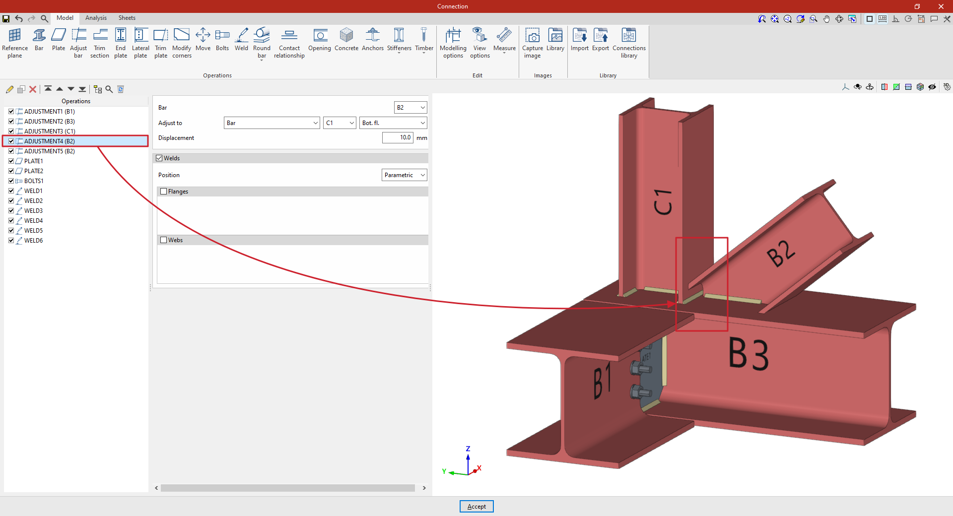Click the Displacement value field
953x516 pixels.
[398, 138]
